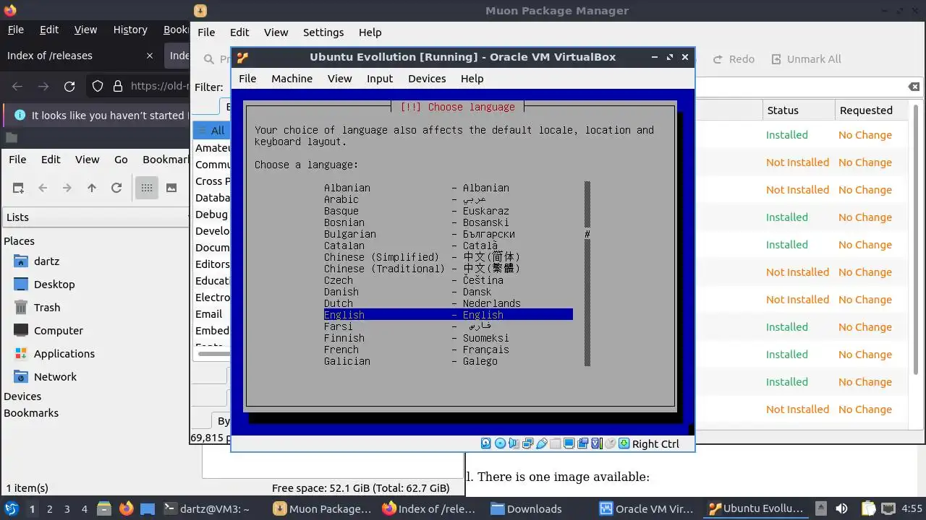The height and width of the screenshot is (520, 926).
Task: Sort Muon packages by Status column
Action: click(797, 110)
